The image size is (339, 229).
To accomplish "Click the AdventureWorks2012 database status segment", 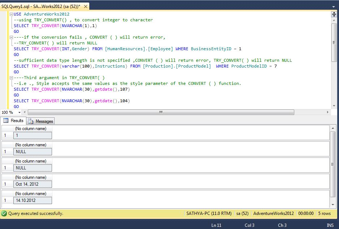I will [273, 213].
